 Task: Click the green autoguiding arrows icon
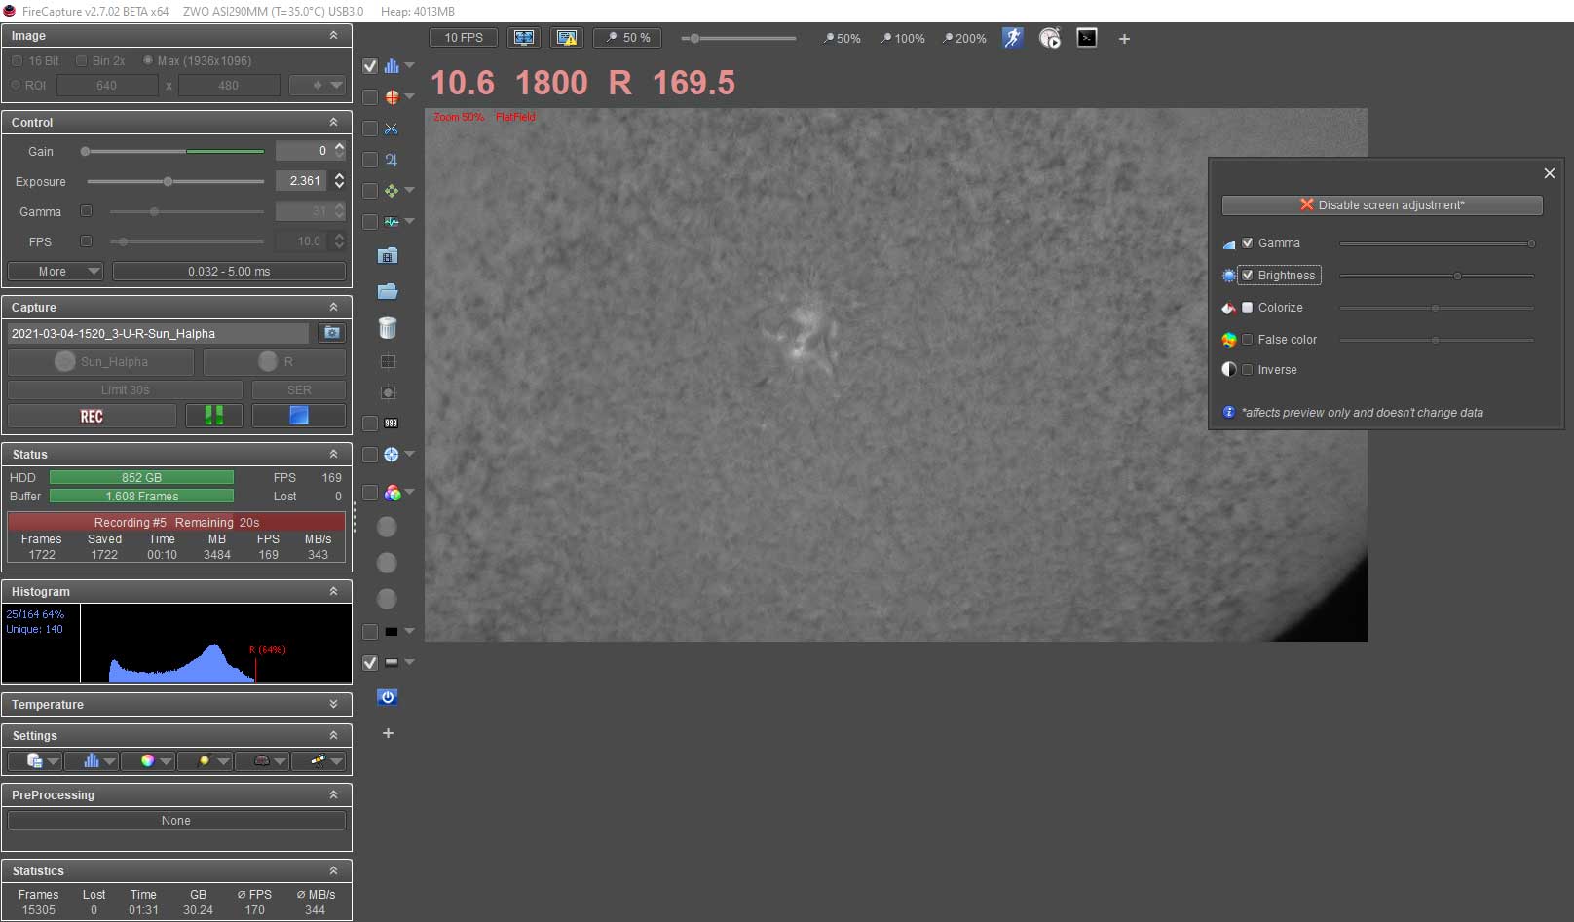(392, 191)
